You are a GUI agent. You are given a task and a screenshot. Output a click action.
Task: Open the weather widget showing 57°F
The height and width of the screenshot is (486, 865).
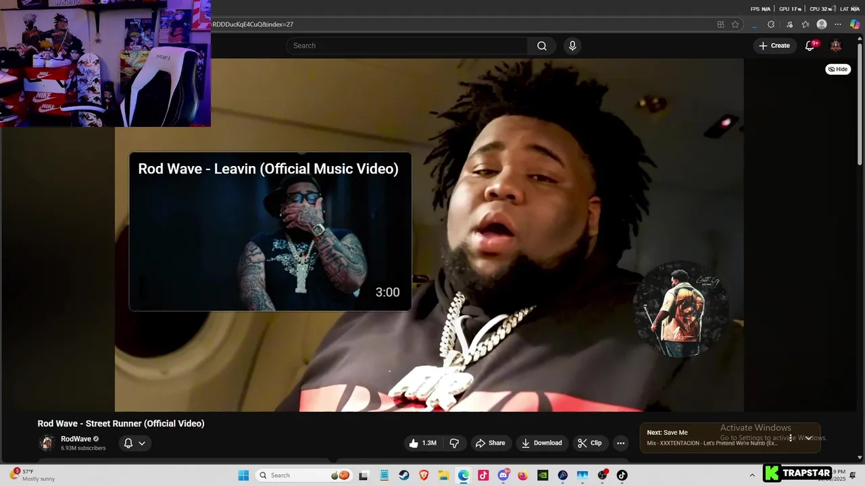32,475
